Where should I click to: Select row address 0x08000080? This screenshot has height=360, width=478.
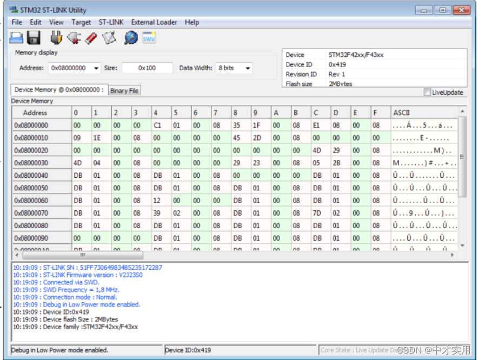(42, 225)
